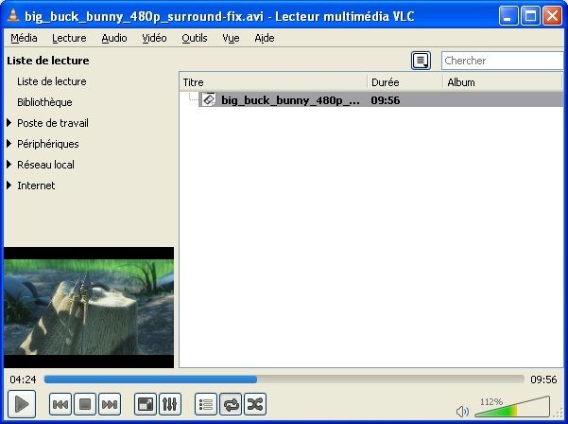Open the Outils menu
This screenshot has height=424, width=568.
(x=195, y=38)
